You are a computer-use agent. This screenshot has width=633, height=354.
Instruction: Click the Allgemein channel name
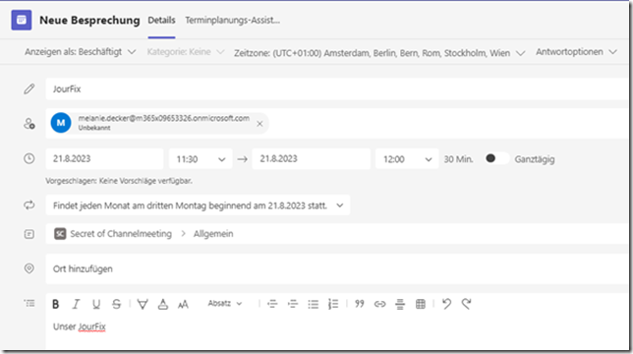(213, 234)
